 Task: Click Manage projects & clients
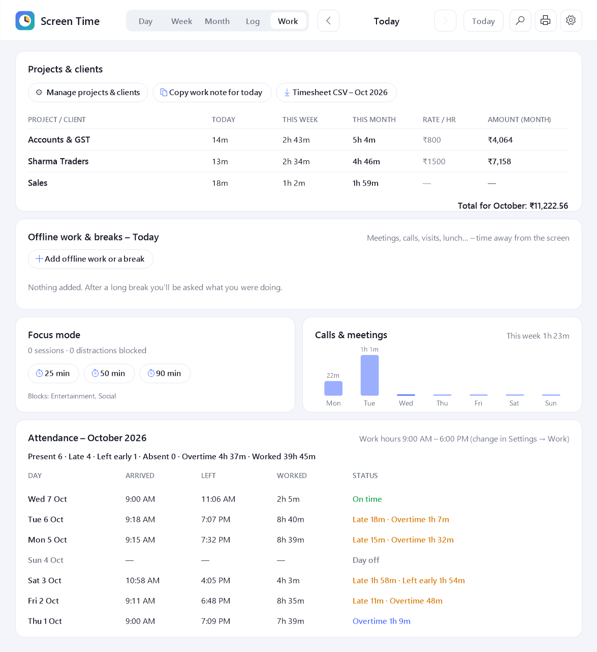click(88, 93)
